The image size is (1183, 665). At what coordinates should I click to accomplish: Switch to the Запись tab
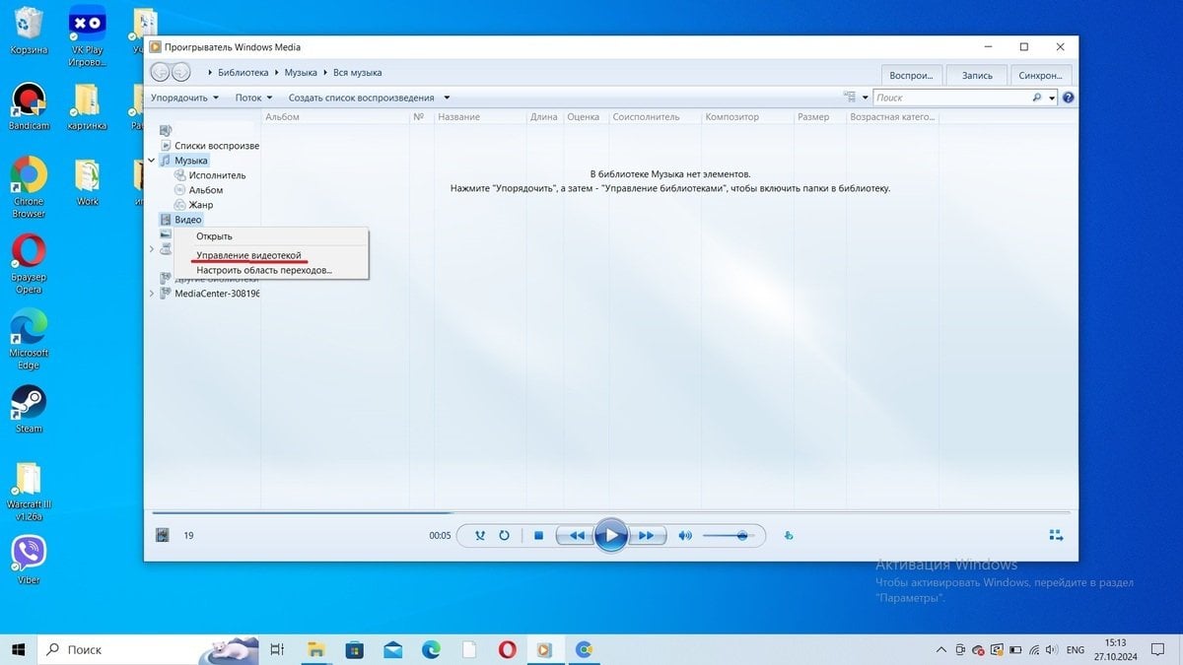tap(977, 75)
